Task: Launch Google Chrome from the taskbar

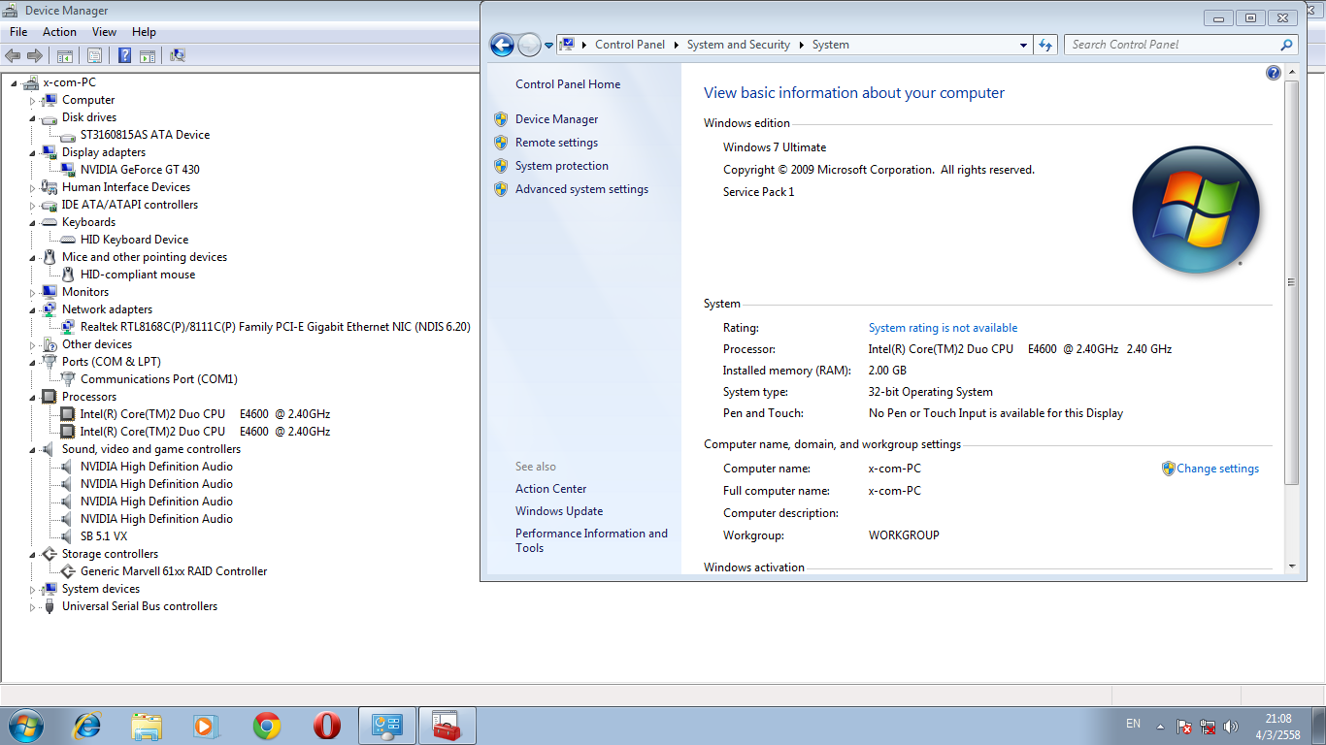Action: (267, 726)
